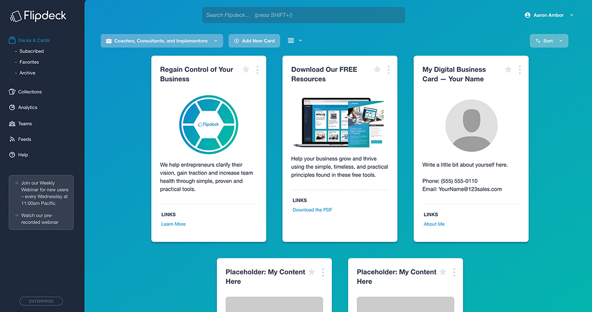592x312 pixels.
Task: Click the Decks & Cards icon
Action: tap(12, 40)
